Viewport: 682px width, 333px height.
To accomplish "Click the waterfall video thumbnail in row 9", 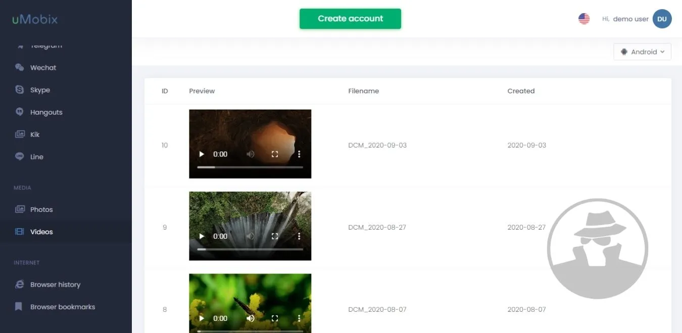I will click(250, 226).
